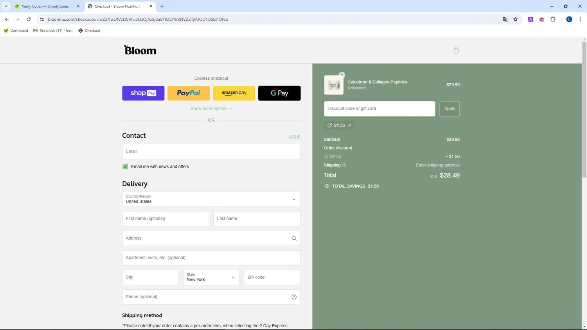Click the browser address bar URL

pyautogui.click(x=138, y=19)
